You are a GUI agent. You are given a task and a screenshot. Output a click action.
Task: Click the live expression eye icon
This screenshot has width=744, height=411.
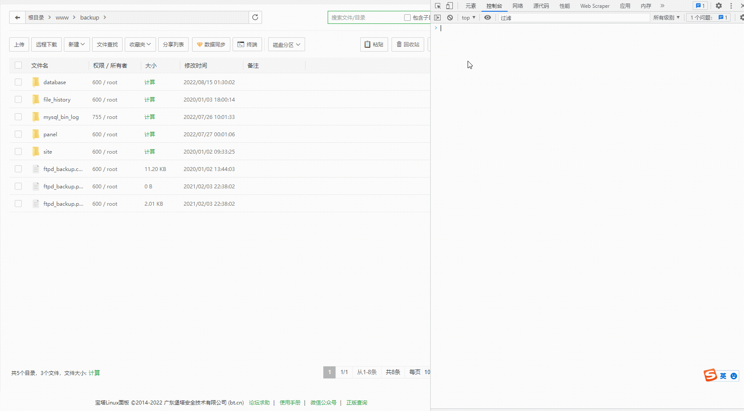pyautogui.click(x=488, y=18)
